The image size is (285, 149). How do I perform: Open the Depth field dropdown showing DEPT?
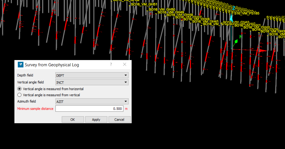(92, 75)
